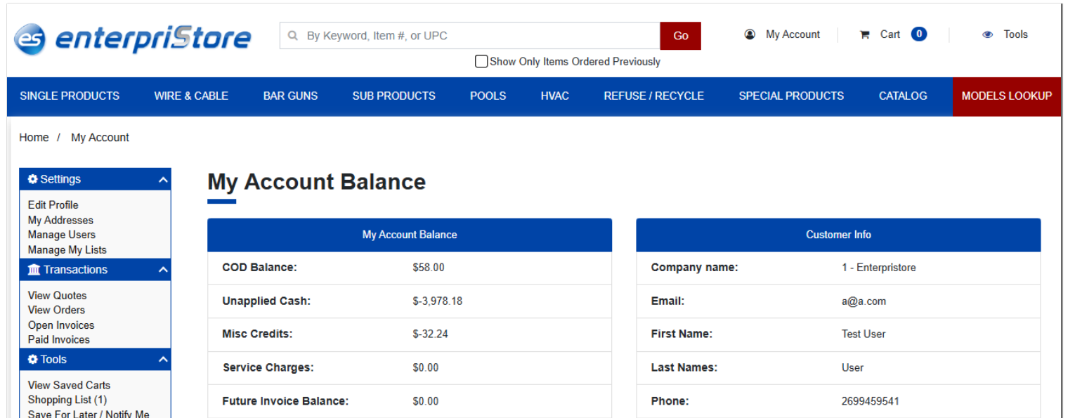Click the Unapplied Cash value $-3,978.18
The height and width of the screenshot is (418, 1068).
(437, 301)
